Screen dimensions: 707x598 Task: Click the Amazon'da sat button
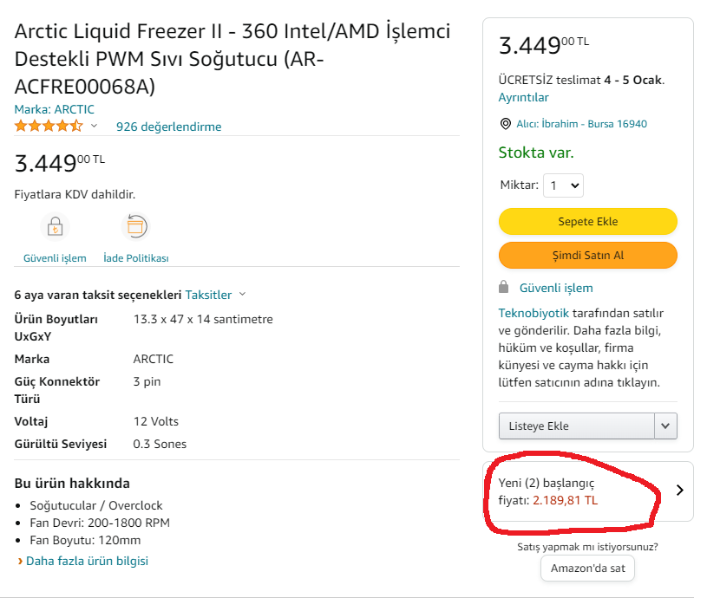click(x=587, y=569)
